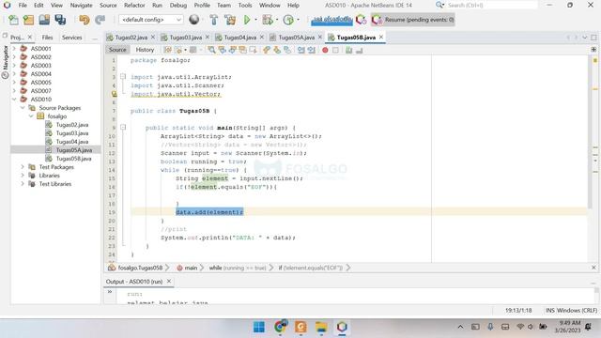
Task: Click the Debug Project toolbar icon
Action: click(x=268, y=20)
